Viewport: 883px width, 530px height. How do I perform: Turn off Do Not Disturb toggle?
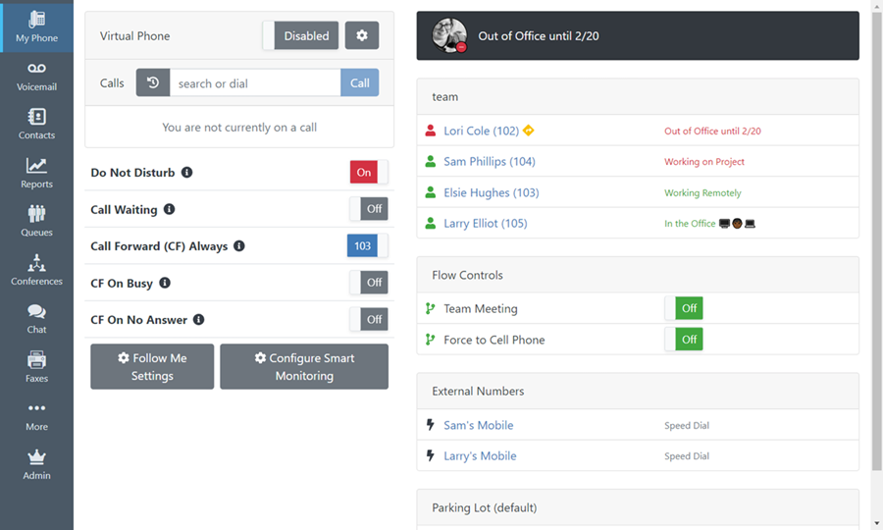click(x=368, y=173)
